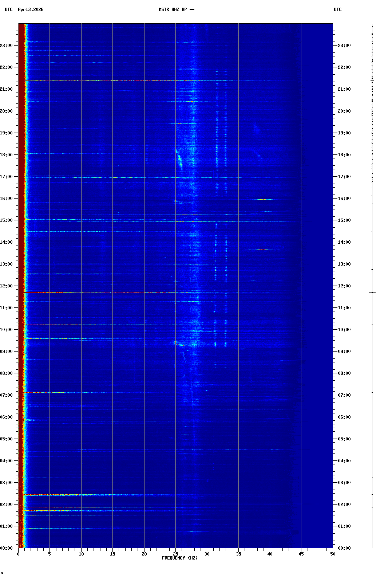Click the 25 tick on the frequency axis
This screenshot has height=577, width=388.
click(175, 554)
